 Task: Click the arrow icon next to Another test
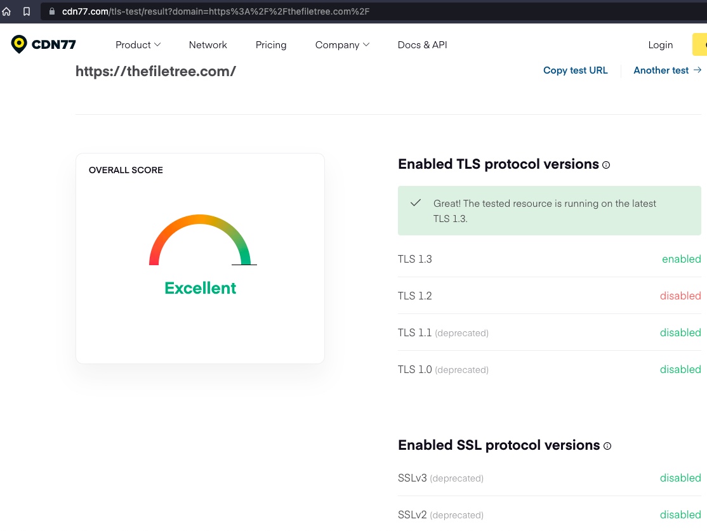(x=698, y=70)
